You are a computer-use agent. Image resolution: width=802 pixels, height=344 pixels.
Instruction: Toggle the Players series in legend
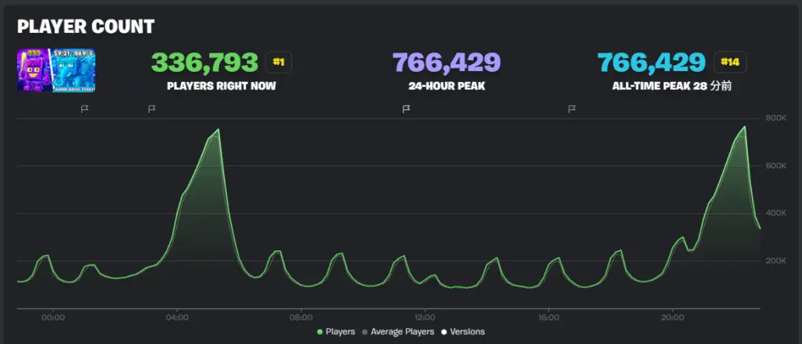click(336, 331)
